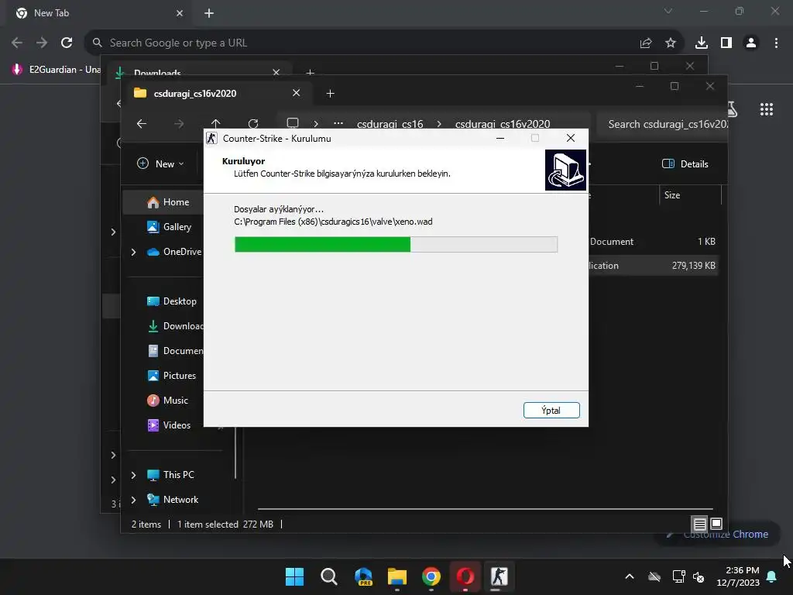Image resolution: width=793 pixels, height=595 pixels.
Task: Close the csduragi_cs16v2020 Explorer tab
Action: coord(297,93)
